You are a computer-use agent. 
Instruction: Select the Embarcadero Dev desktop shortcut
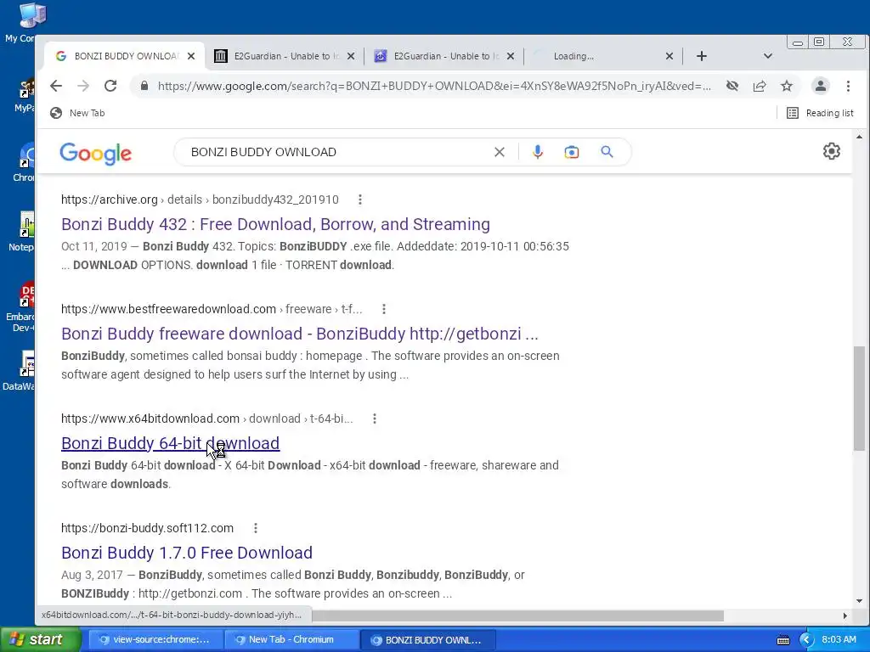(22, 306)
